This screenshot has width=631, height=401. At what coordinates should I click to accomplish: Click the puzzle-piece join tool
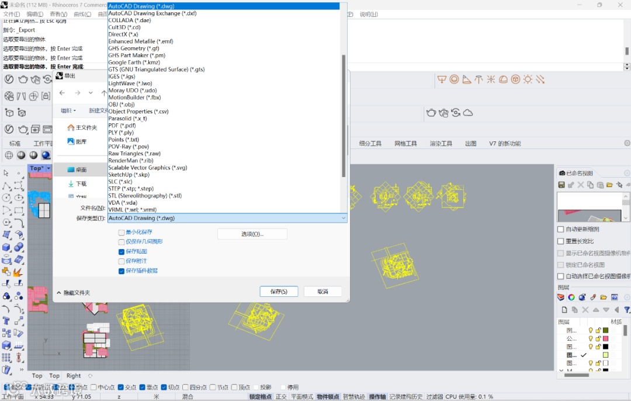tap(6, 272)
